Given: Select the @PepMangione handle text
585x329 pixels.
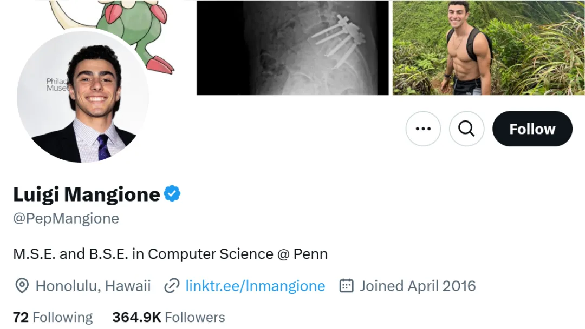Looking at the screenshot, I should [66, 219].
